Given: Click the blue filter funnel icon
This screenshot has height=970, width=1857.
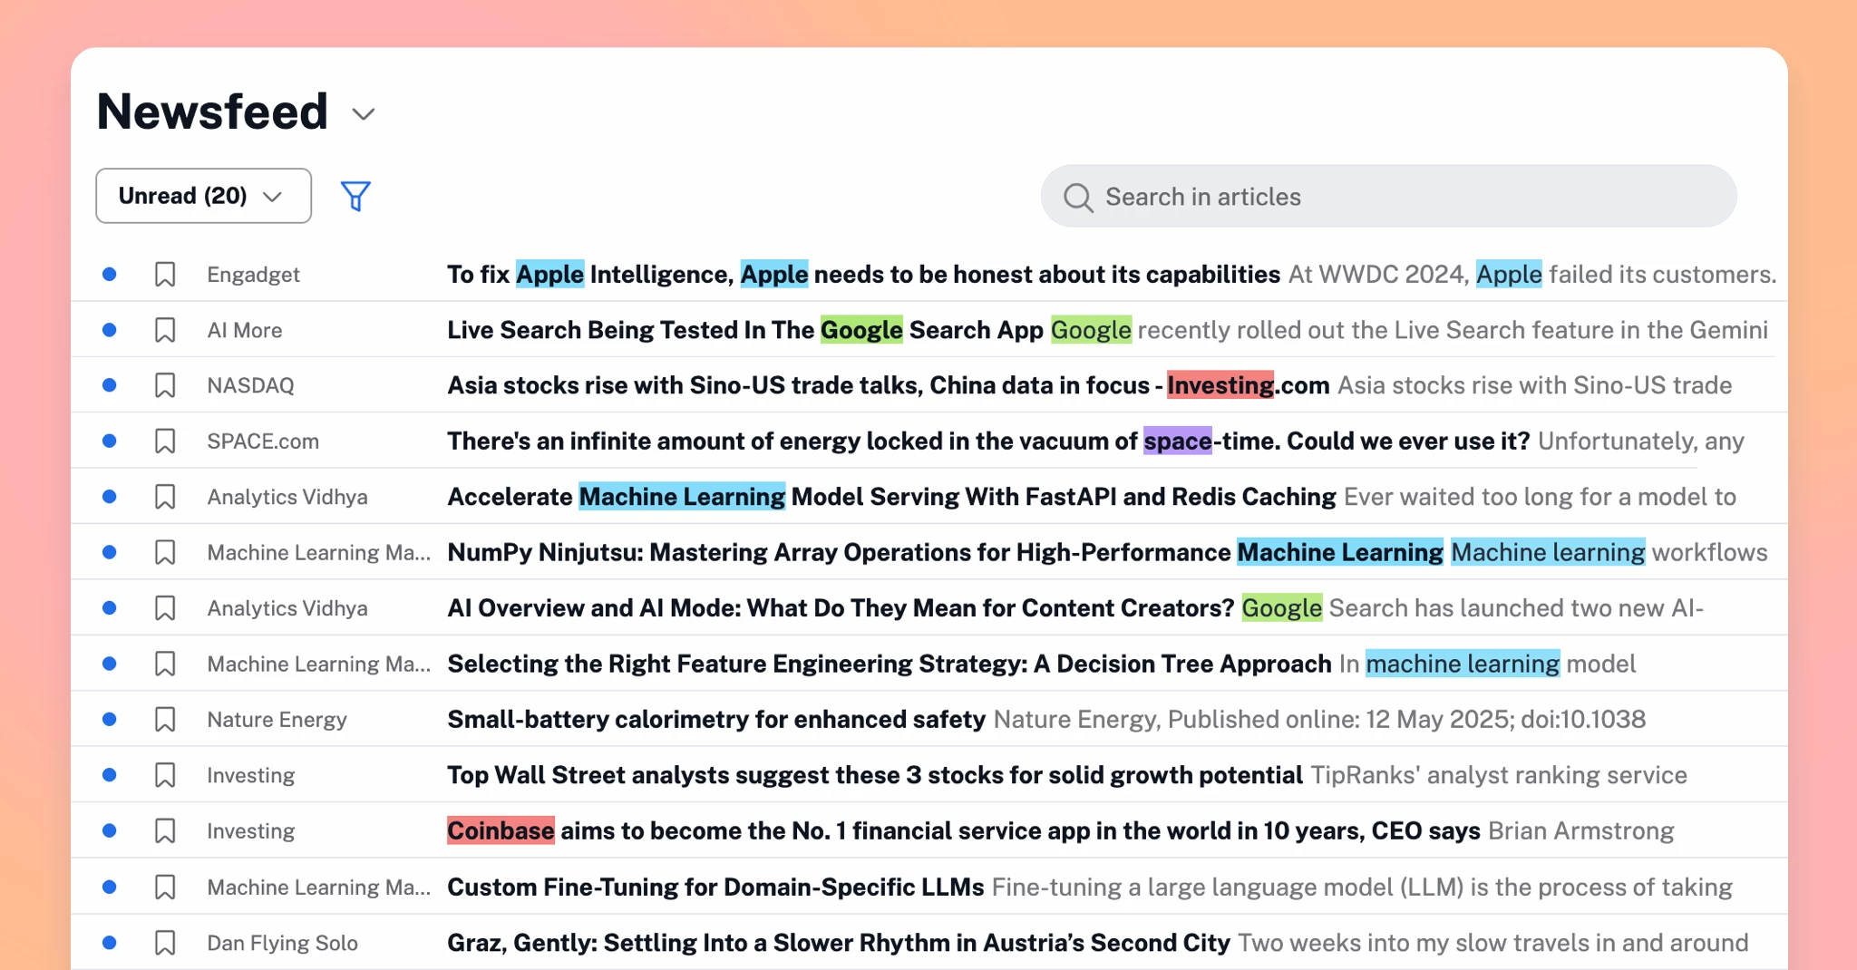Looking at the screenshot, I should 355,196.
